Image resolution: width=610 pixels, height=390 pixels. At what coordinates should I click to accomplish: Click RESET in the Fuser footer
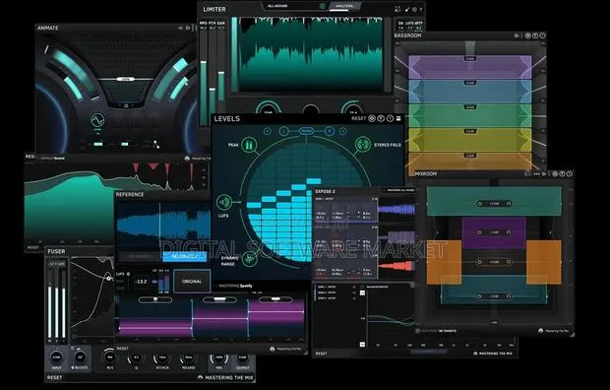coord(54,377)
